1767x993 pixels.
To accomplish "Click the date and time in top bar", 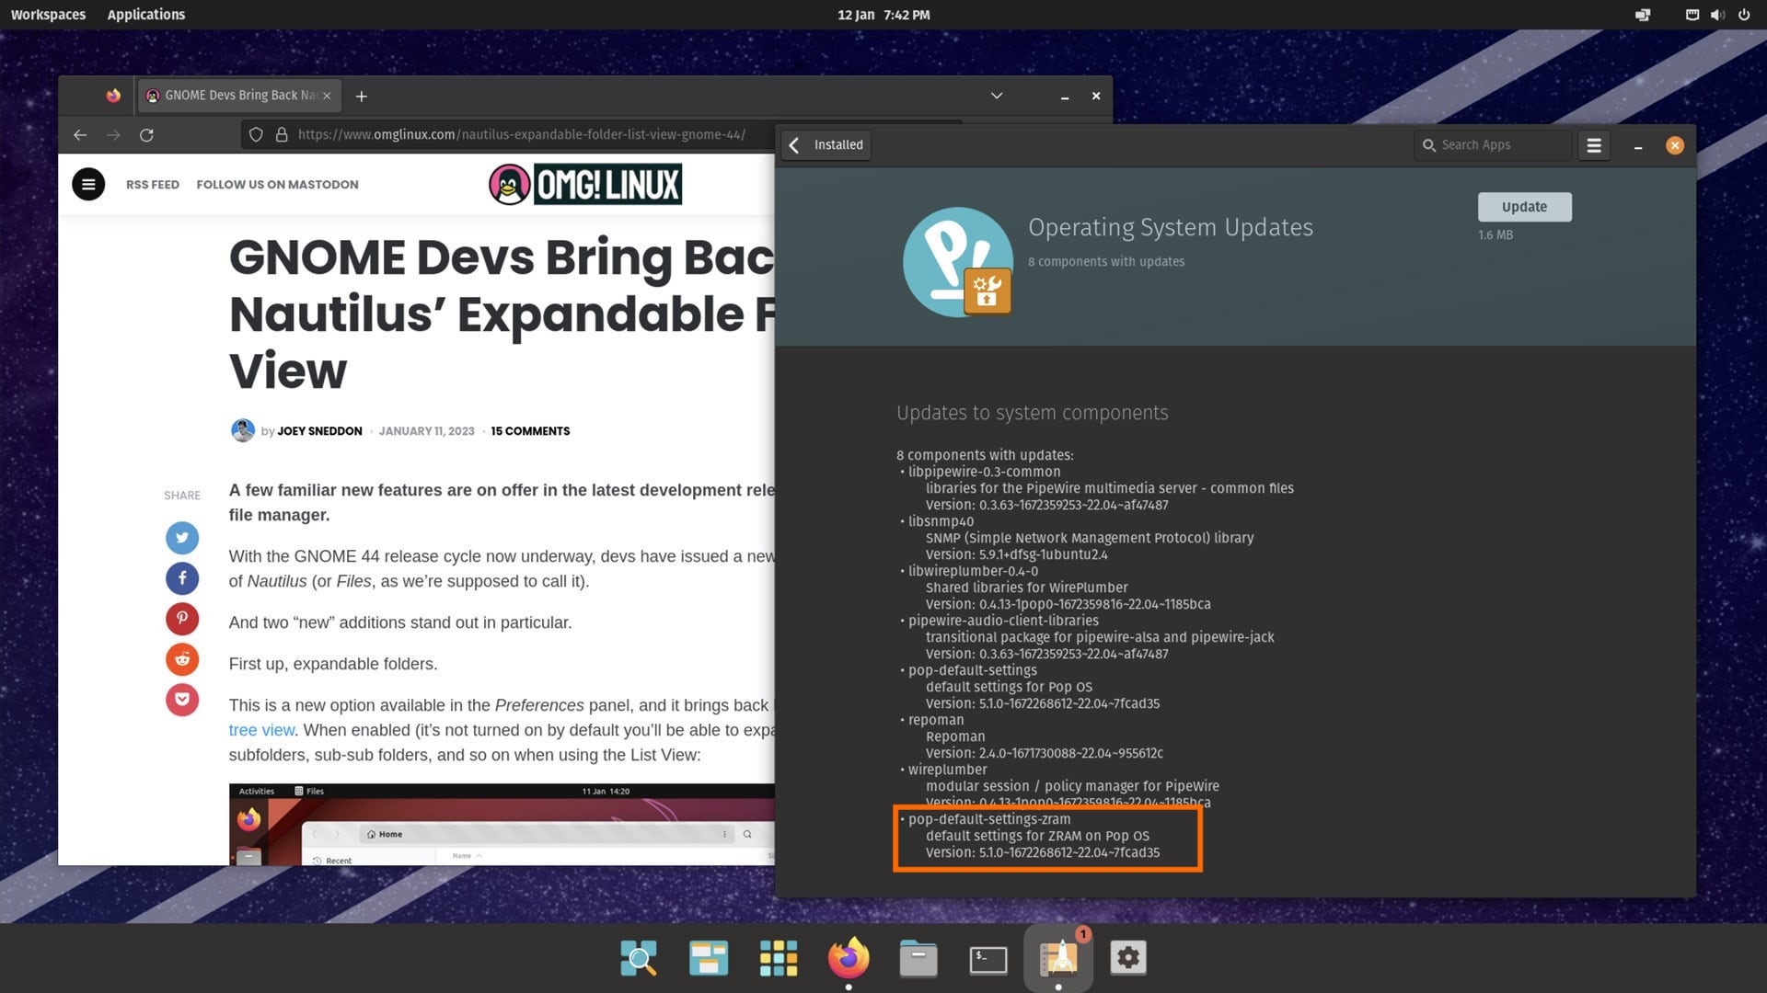I will 883,15.
